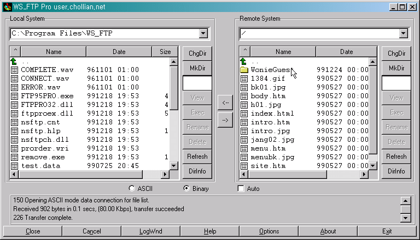The height and width of the screenshot is (240, 420).
Task: Select the intro.htm file icon
Action: [x=244, y=122]
